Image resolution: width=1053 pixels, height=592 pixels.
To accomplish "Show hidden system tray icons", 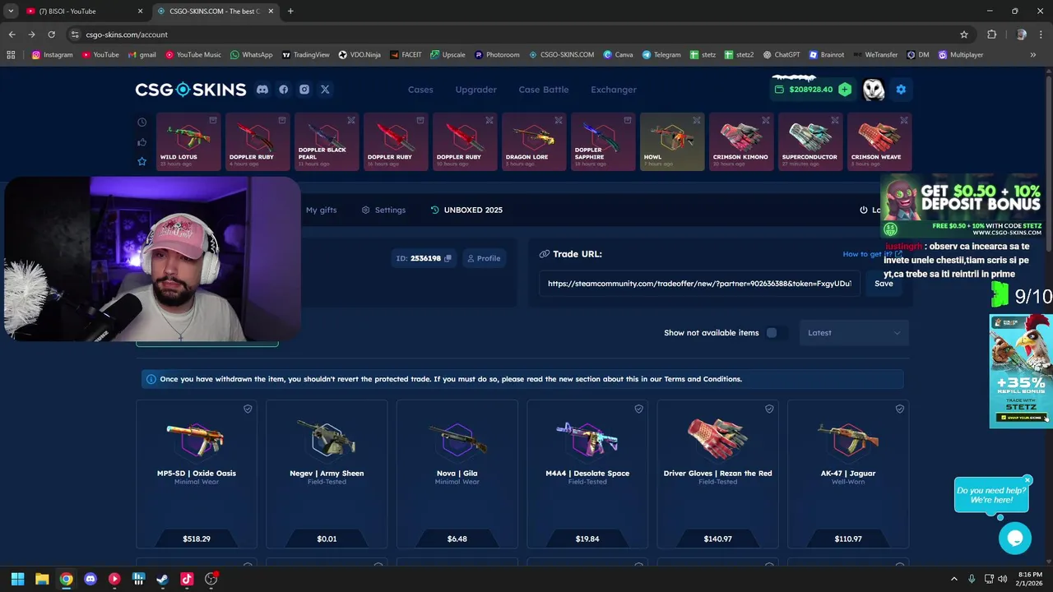I will 954,579.
